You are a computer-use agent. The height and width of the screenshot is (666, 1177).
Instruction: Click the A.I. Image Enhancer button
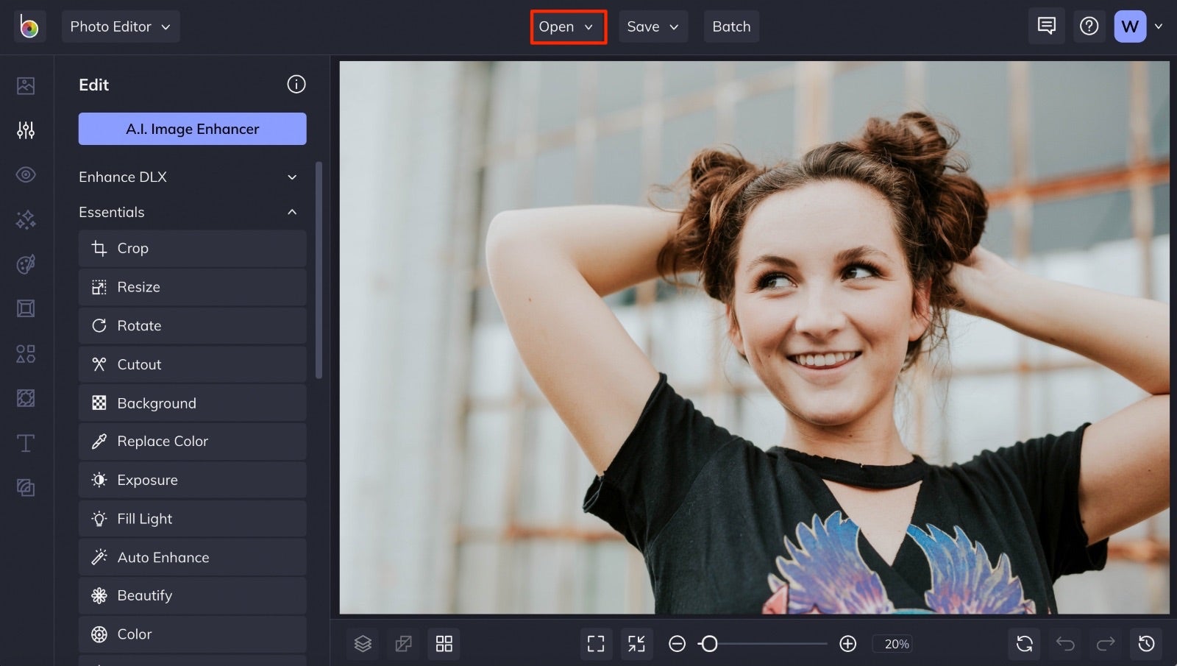click(x=192, y=129)
